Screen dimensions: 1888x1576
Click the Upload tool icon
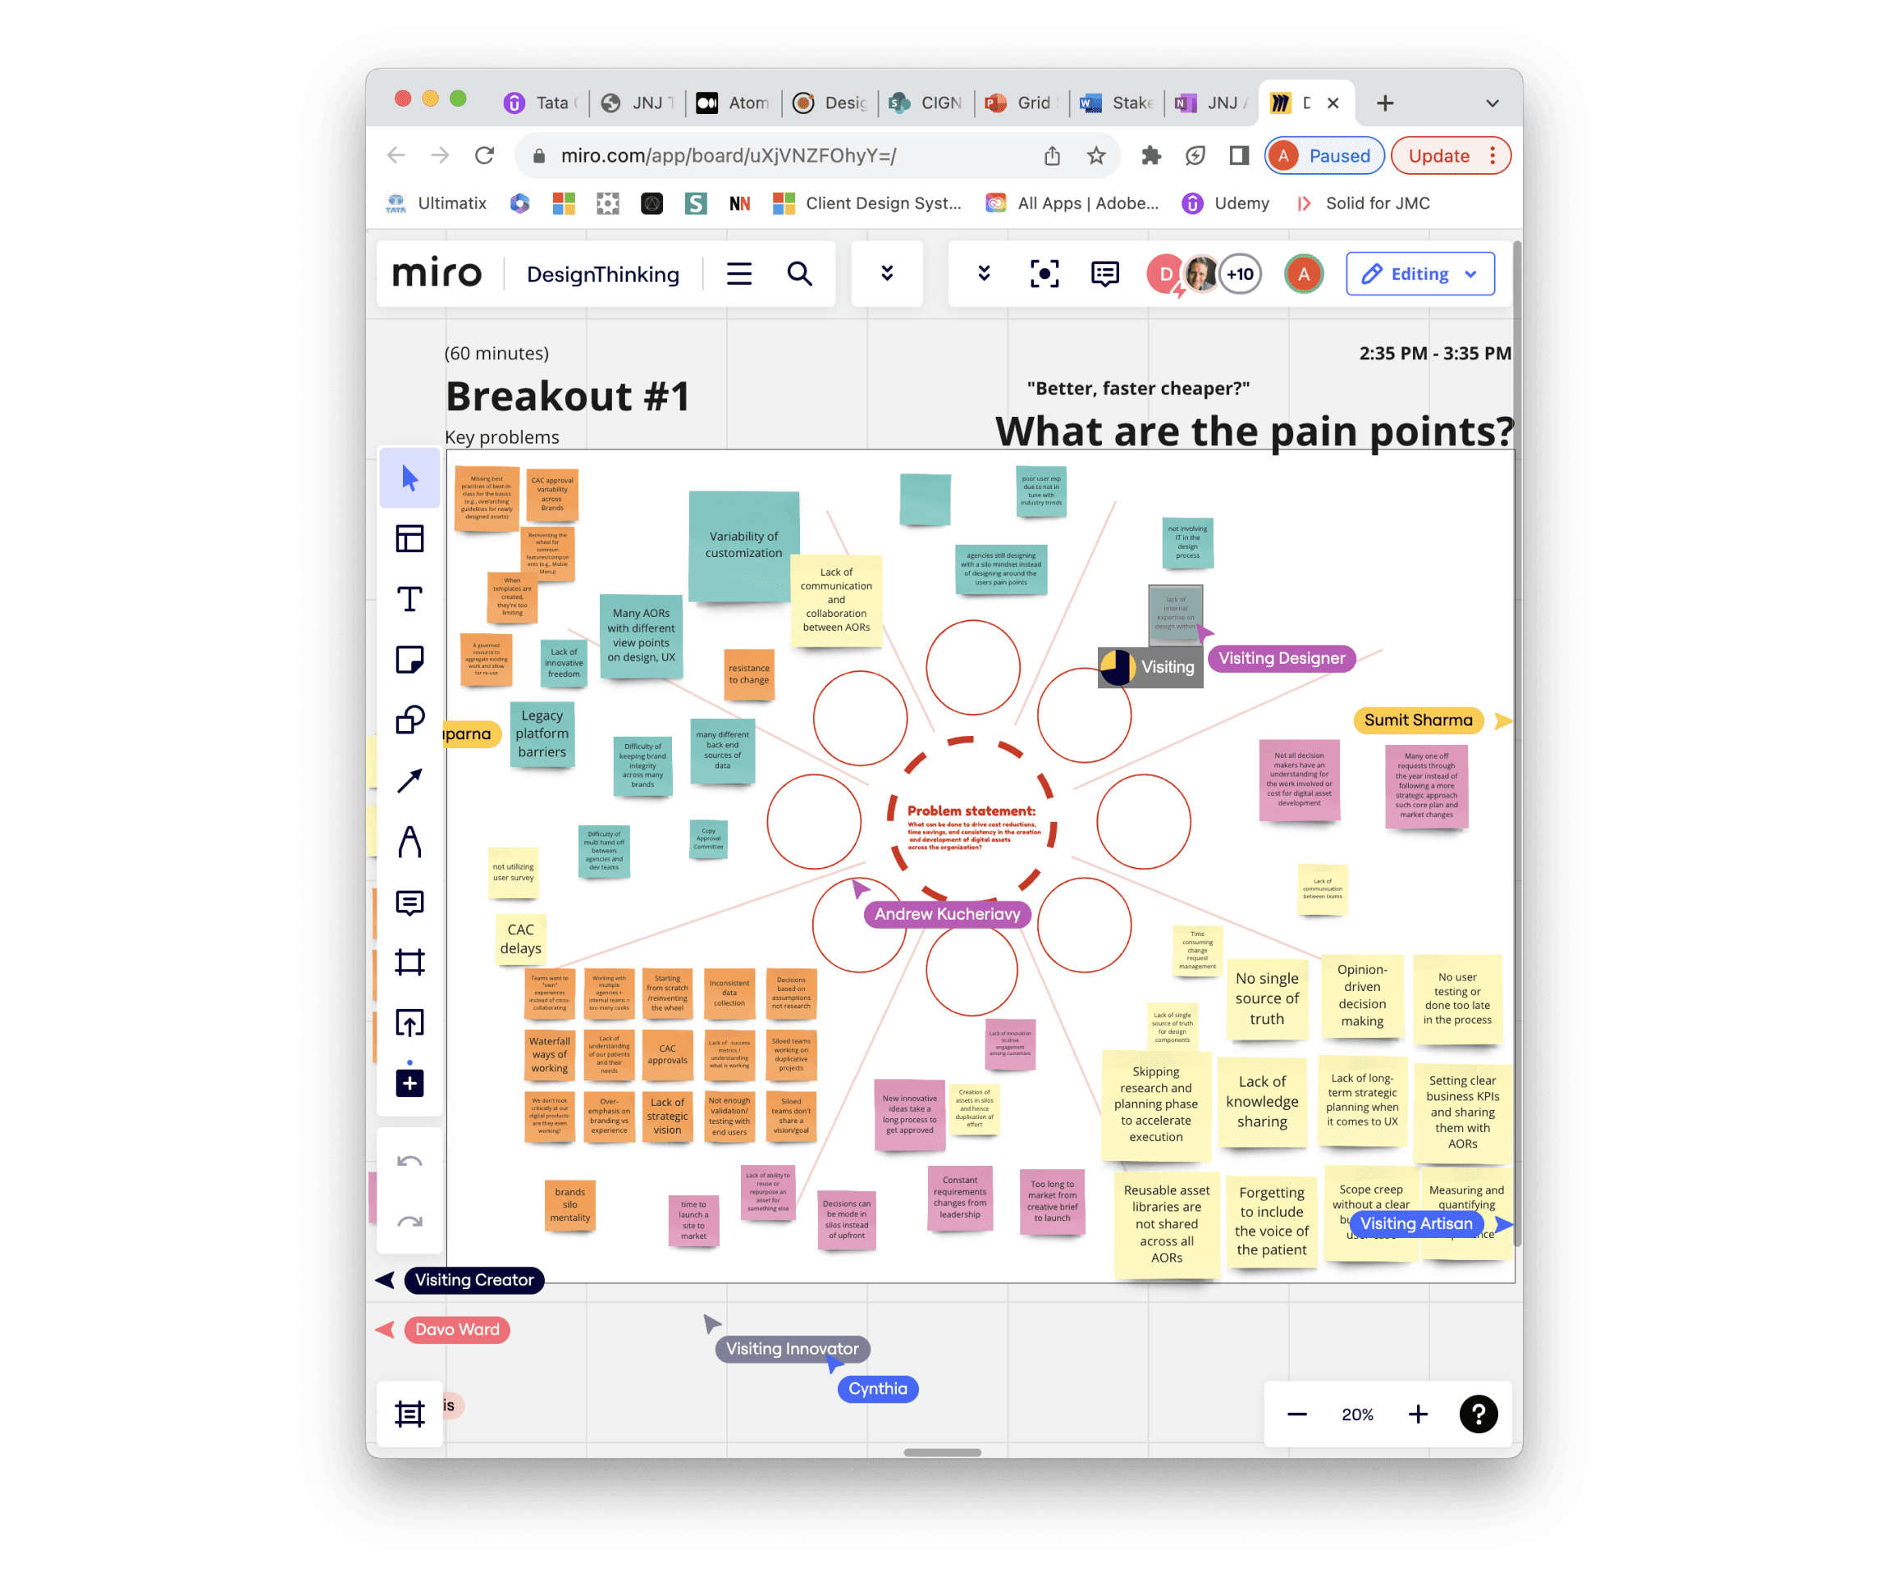tap(410, 1022)
